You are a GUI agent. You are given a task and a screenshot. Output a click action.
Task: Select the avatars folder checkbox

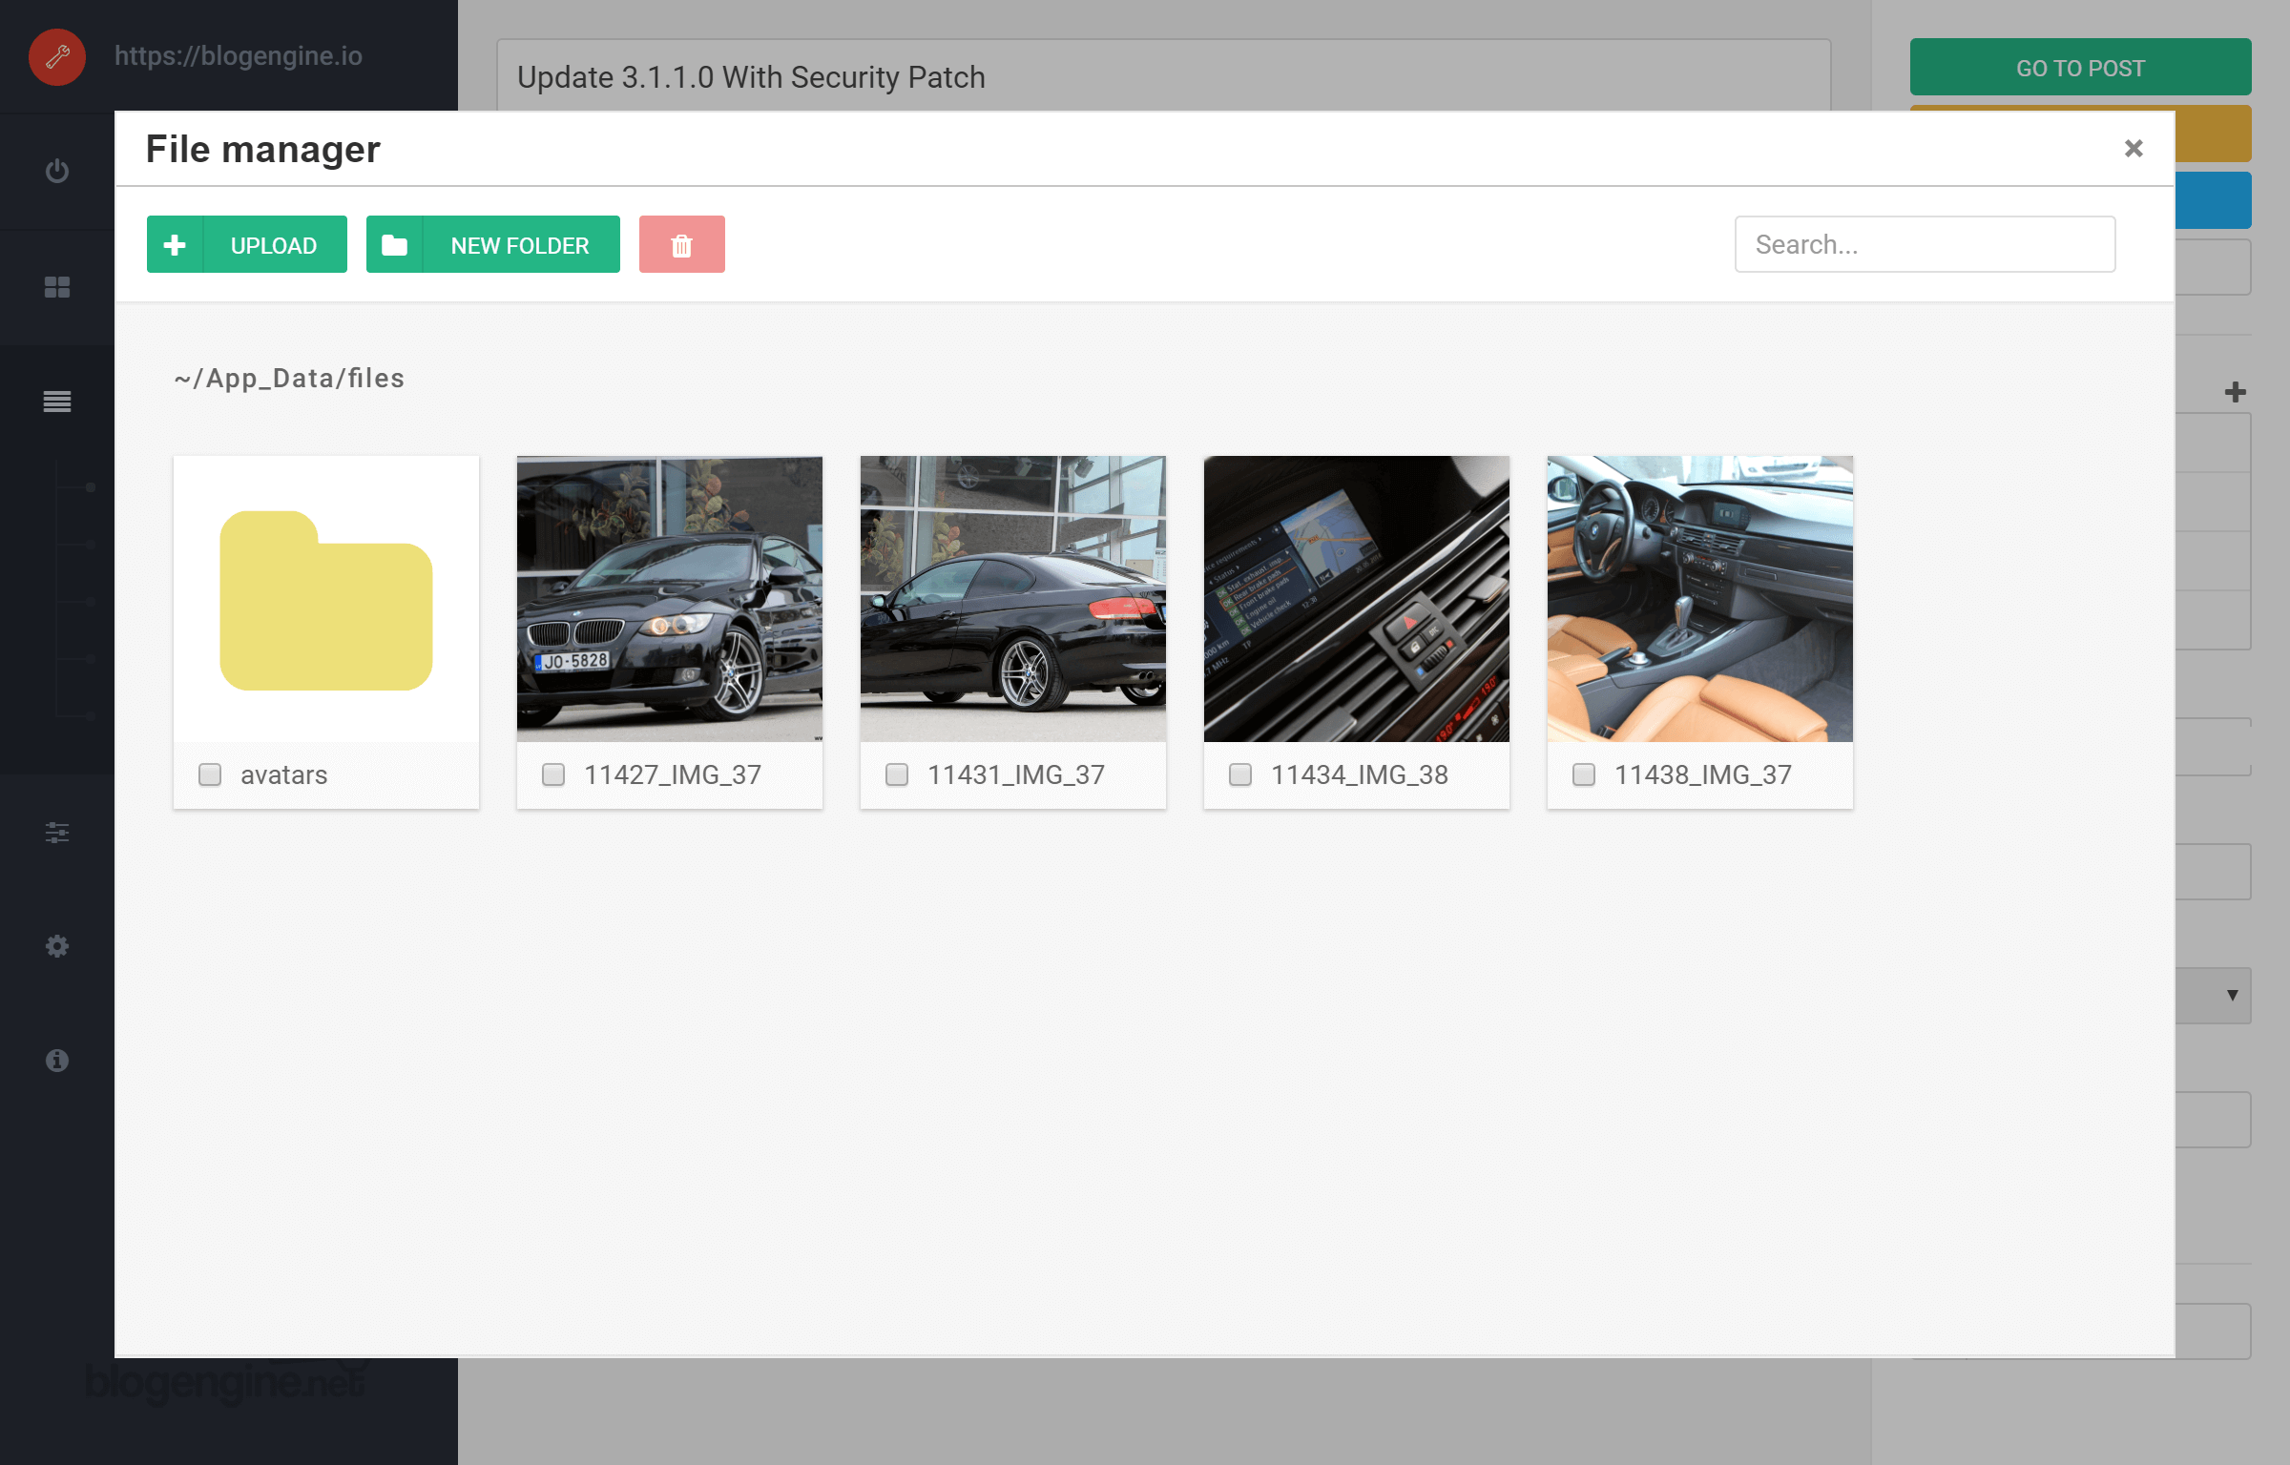210,774
